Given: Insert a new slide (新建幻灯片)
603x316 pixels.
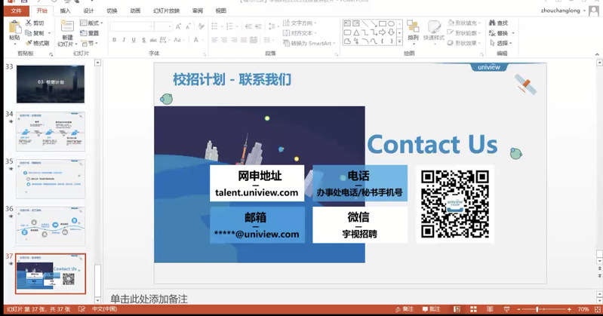Looking at the screenshot, I should click(x=67, y=34).
